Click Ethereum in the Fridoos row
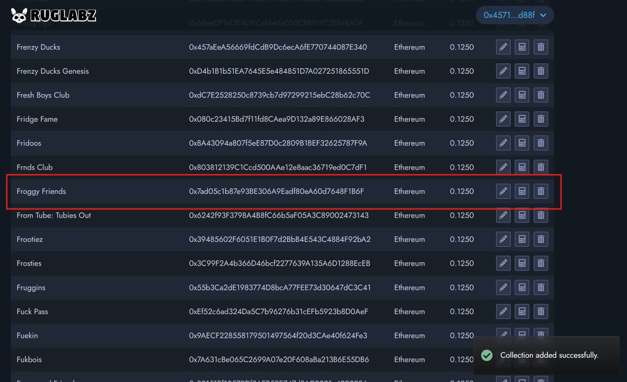627x382 pixels. pyautogui.click(x=410, y=143)
